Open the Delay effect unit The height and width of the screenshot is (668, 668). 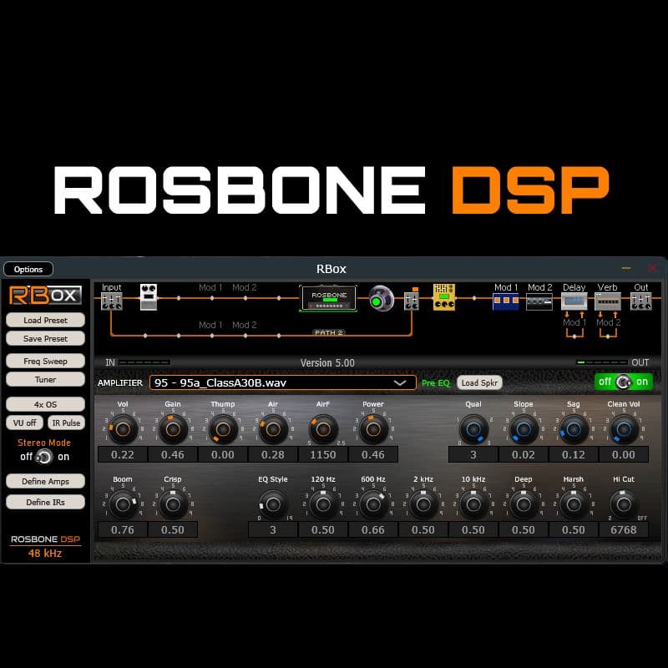pyautogui.click(x=574, y=301)
